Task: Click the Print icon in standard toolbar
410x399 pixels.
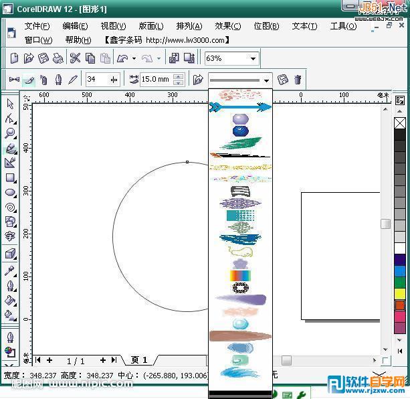Action: point(58,58)
